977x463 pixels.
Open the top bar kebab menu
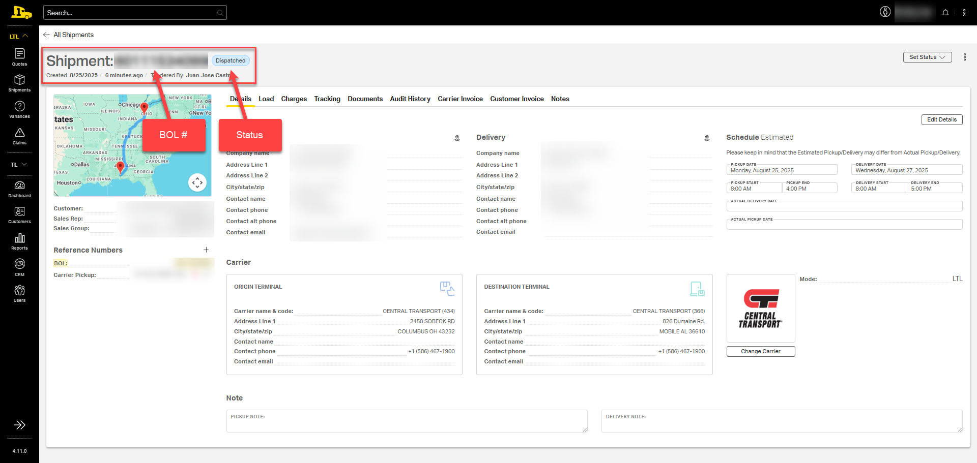[x=964, y=13]
